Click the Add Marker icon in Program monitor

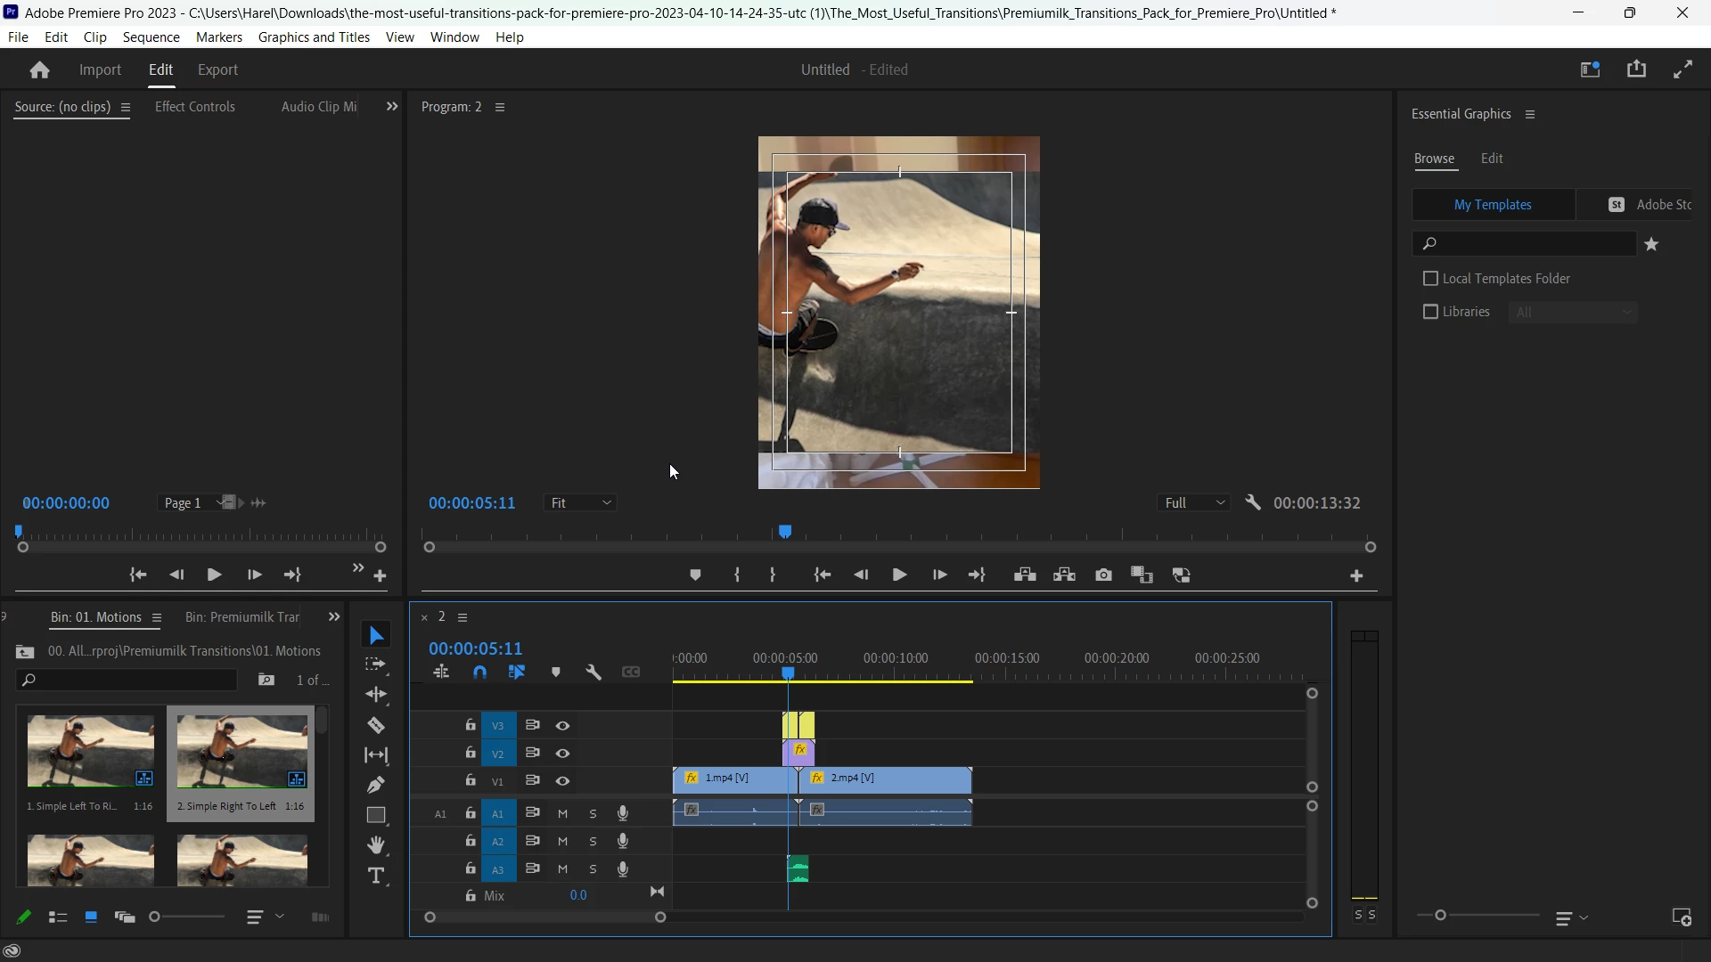(x=695, y=575)
